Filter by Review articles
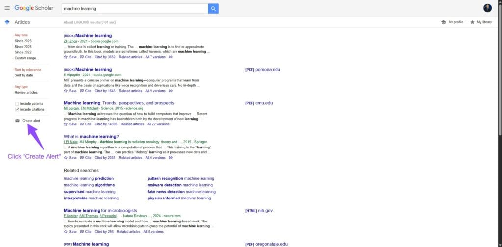This screenshot has width=502, height=247. click(26, 93)
